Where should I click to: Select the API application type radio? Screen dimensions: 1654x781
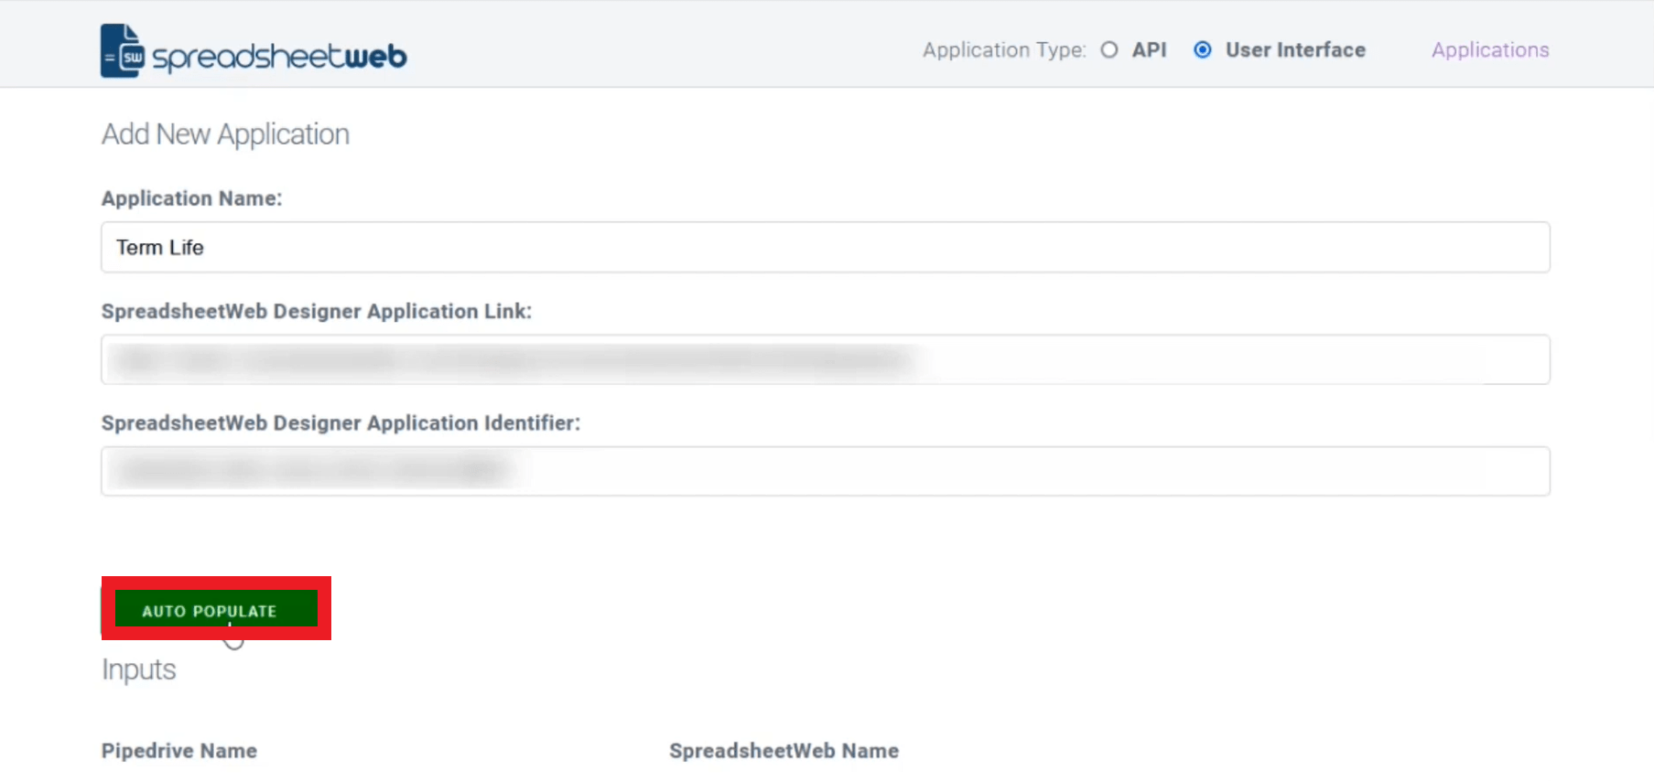point(1109,50)
